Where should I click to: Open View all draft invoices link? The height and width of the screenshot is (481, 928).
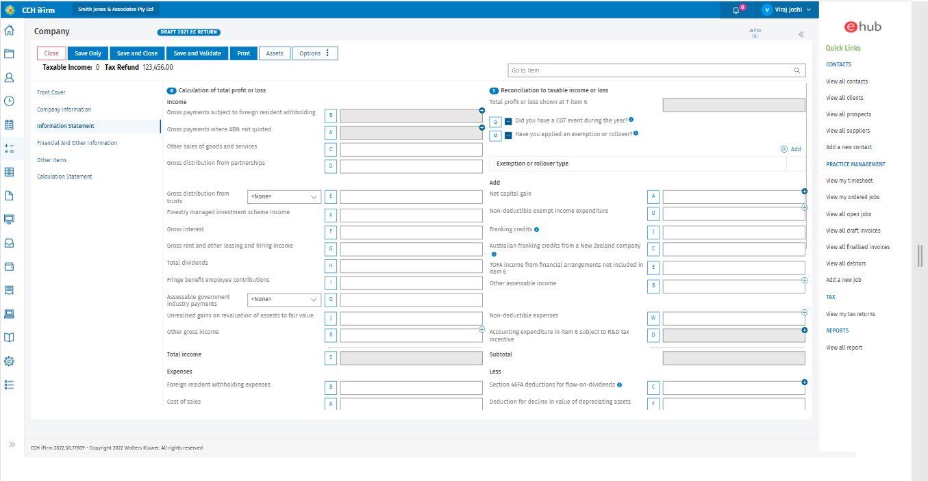point(853,231)
